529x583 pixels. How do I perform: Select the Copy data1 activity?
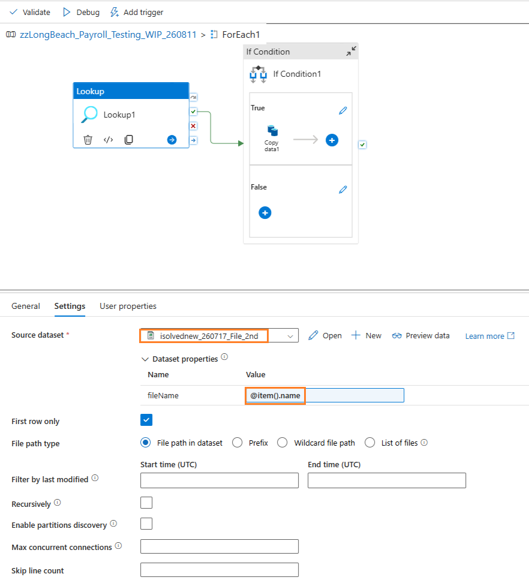pyautogui.click(x=272, y=139)
